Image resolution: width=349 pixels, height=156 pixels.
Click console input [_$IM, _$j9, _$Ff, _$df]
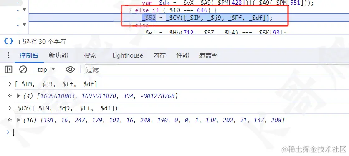pos(56,84)
